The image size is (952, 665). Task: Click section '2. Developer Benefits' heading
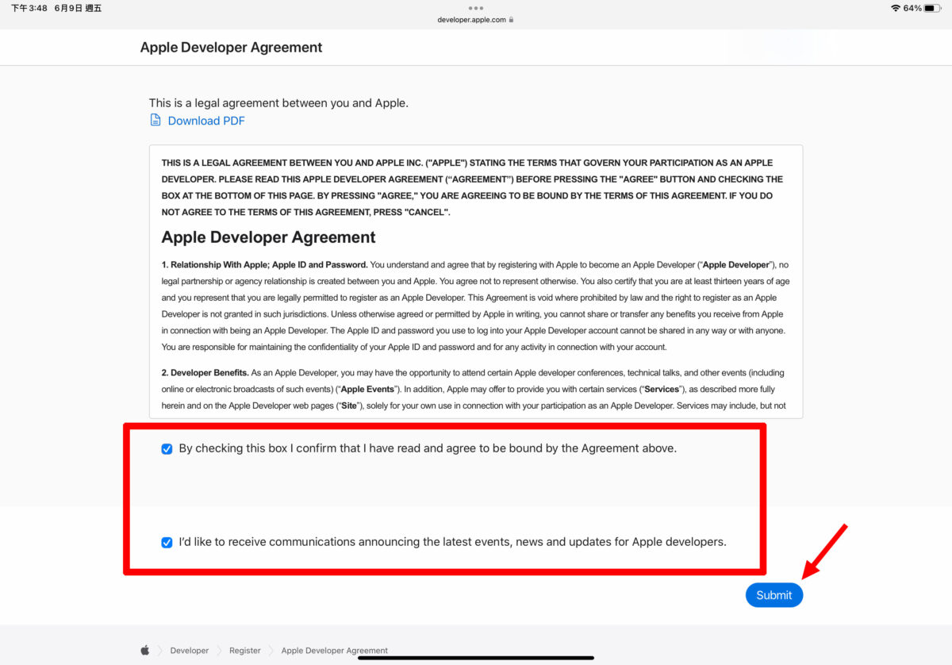205,372
